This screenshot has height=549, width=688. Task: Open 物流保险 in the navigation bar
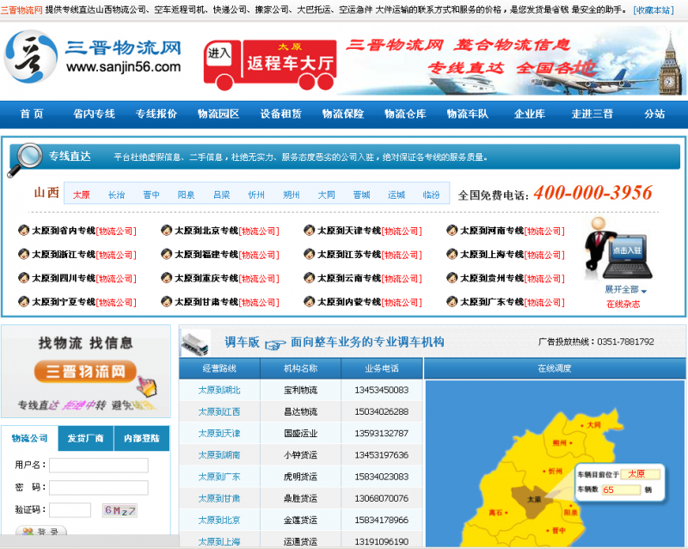click(x=343, y=114)
